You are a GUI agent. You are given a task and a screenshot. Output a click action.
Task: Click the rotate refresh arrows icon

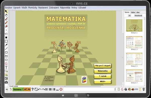[36, 89]
